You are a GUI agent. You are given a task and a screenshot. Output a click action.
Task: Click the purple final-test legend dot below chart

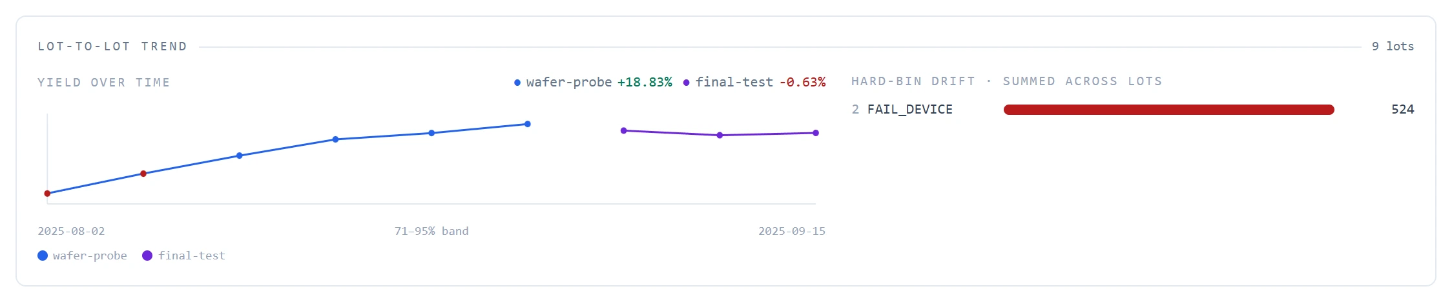147,256
